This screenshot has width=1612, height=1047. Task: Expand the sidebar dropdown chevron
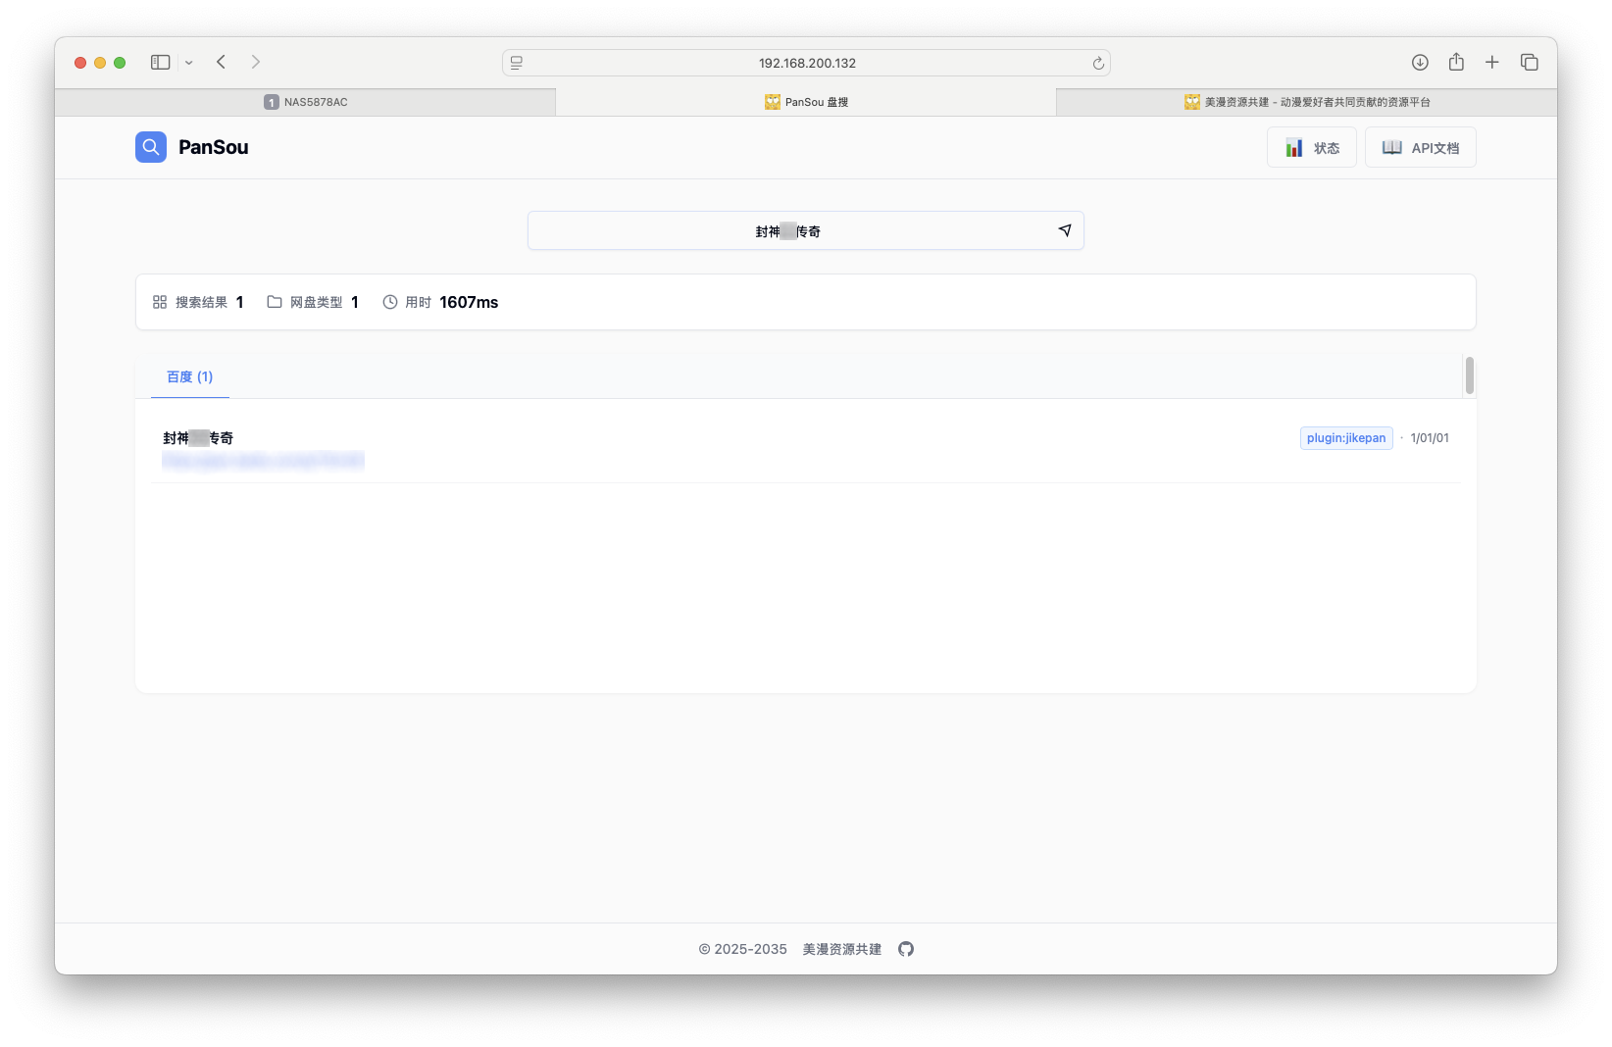[x=189, y=63]
